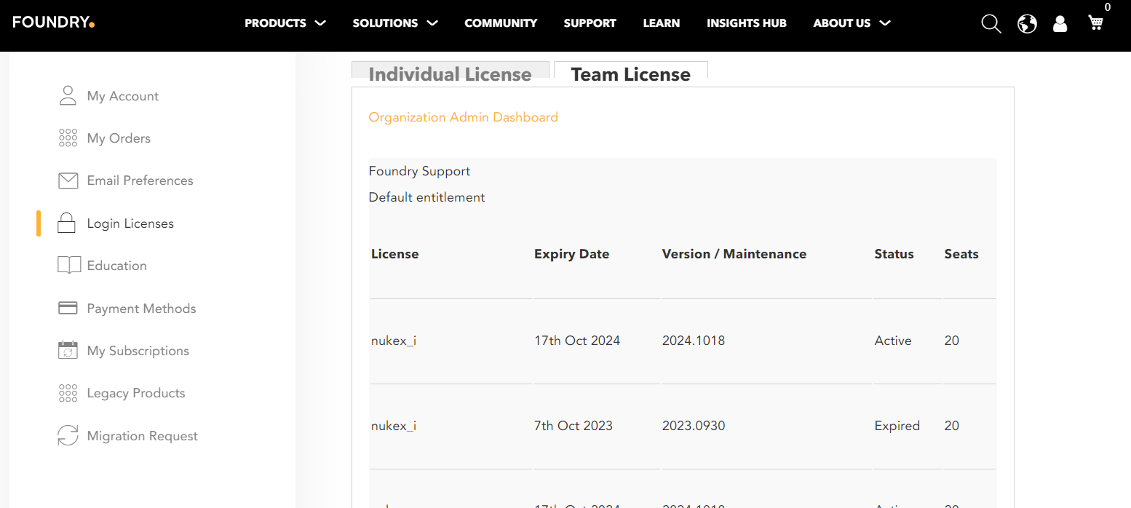
Task: Click the globe language icon
Action: [1027, 24]
